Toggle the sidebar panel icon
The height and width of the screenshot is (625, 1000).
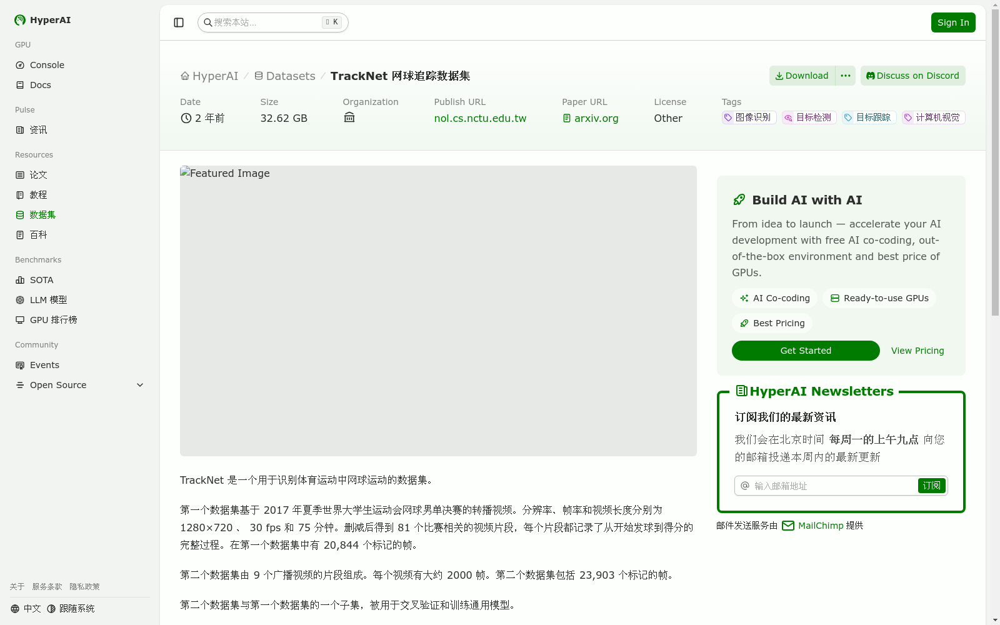click(179, 22)
